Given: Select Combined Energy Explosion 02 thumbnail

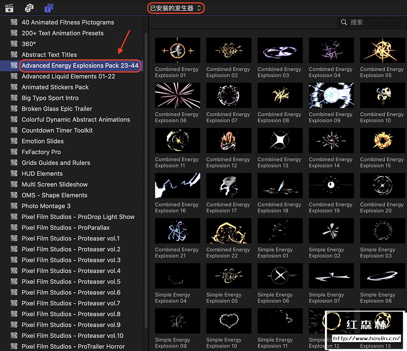Looking at the screenshot, I should coord(228,50).
